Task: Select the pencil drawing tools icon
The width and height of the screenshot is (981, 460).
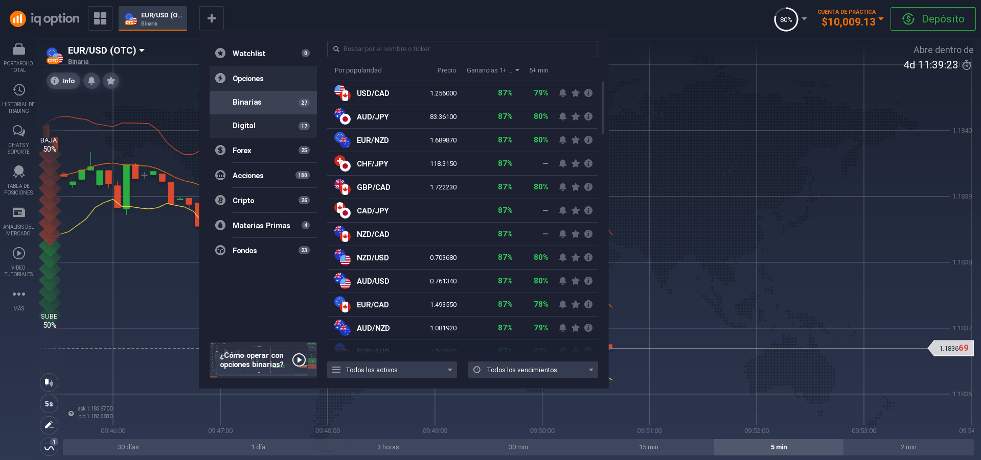Action: (49, 425)
